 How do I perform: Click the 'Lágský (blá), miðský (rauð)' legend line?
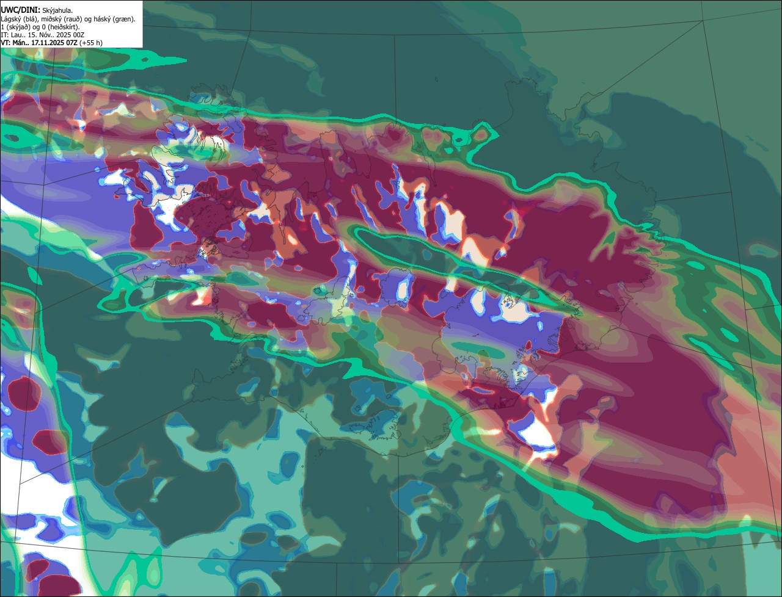click(68, 19)
